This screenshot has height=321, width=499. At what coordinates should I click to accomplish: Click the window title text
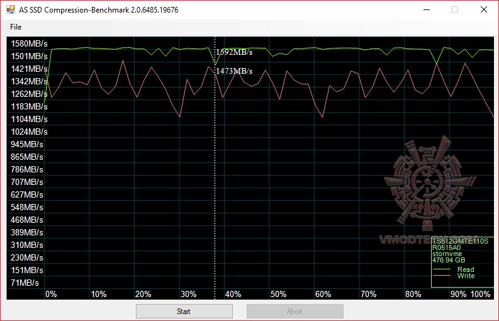click(99, 10)
